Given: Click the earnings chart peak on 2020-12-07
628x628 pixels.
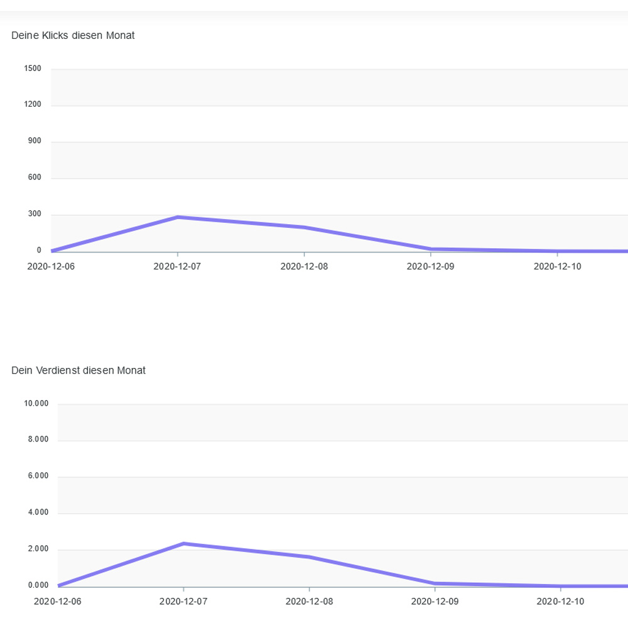Looking at the screenshot, I should tap(183, 543).
